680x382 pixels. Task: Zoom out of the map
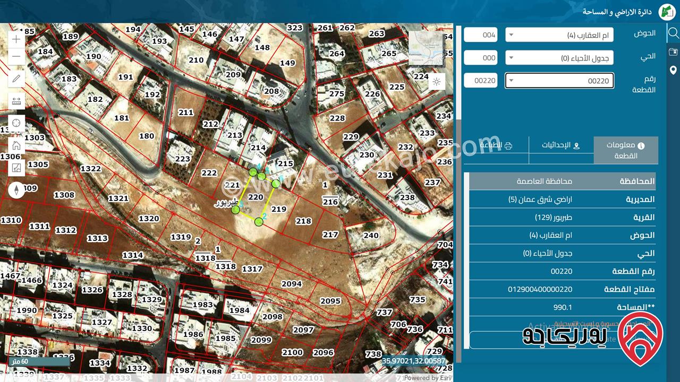(16, 56)
